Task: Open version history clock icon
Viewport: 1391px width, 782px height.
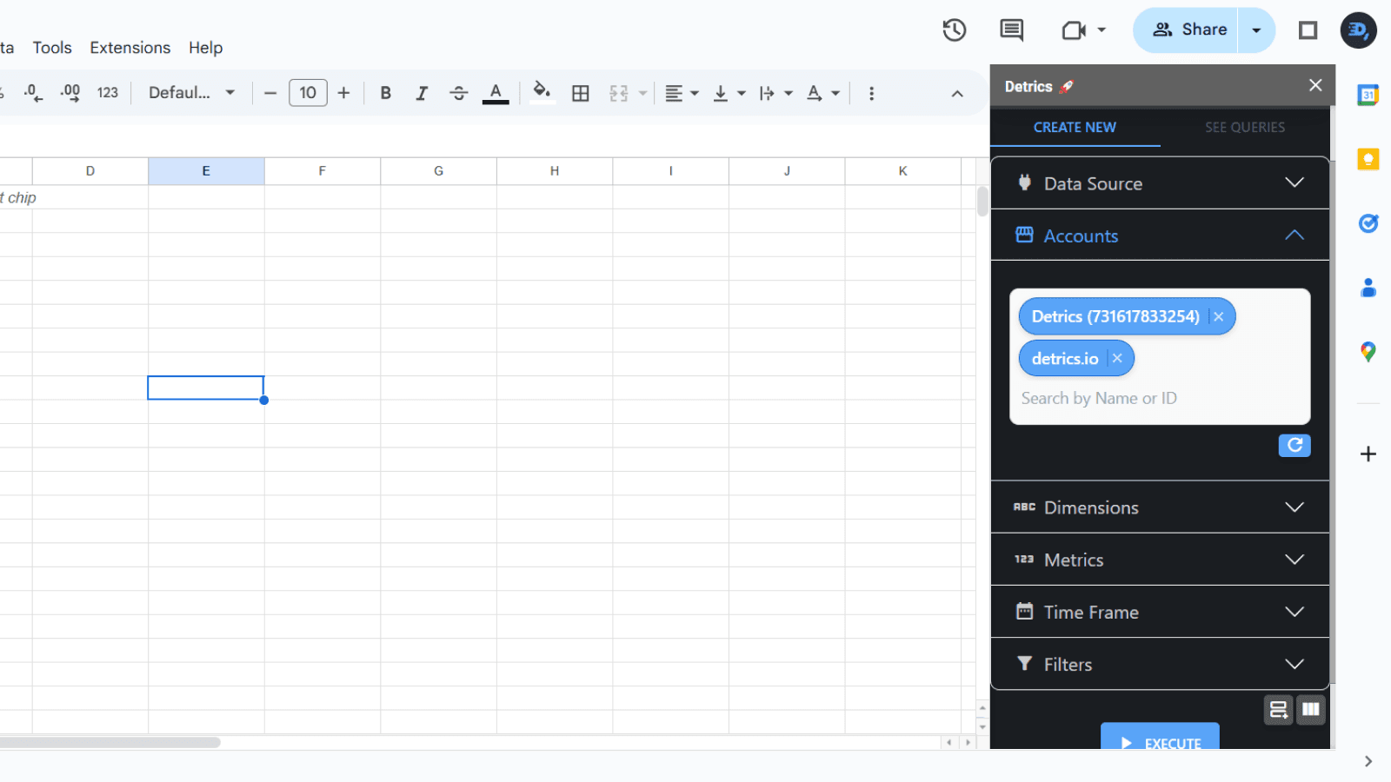Action: point(954,30)
